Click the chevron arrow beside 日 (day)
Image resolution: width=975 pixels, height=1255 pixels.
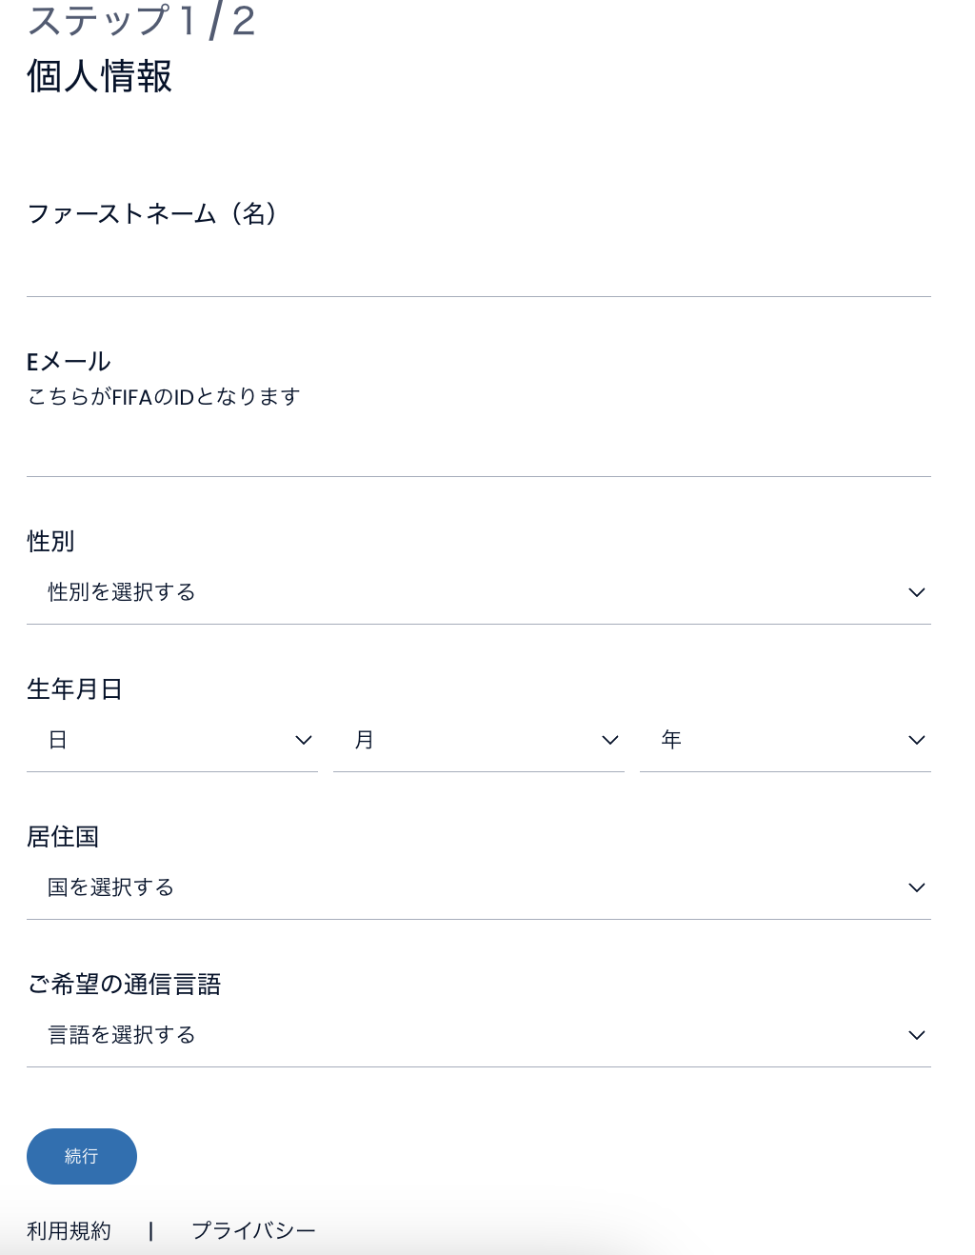tap(304, 740)
